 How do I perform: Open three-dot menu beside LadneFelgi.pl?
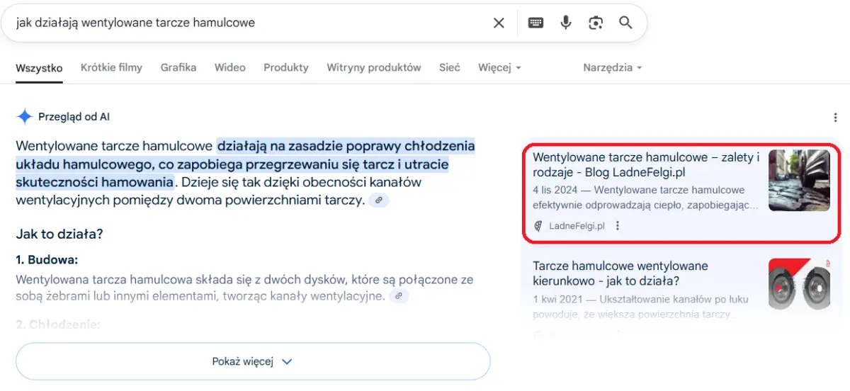(618, 226)
